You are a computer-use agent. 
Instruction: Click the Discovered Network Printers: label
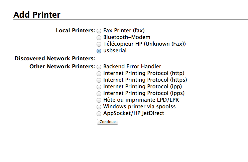coord(55,59)
